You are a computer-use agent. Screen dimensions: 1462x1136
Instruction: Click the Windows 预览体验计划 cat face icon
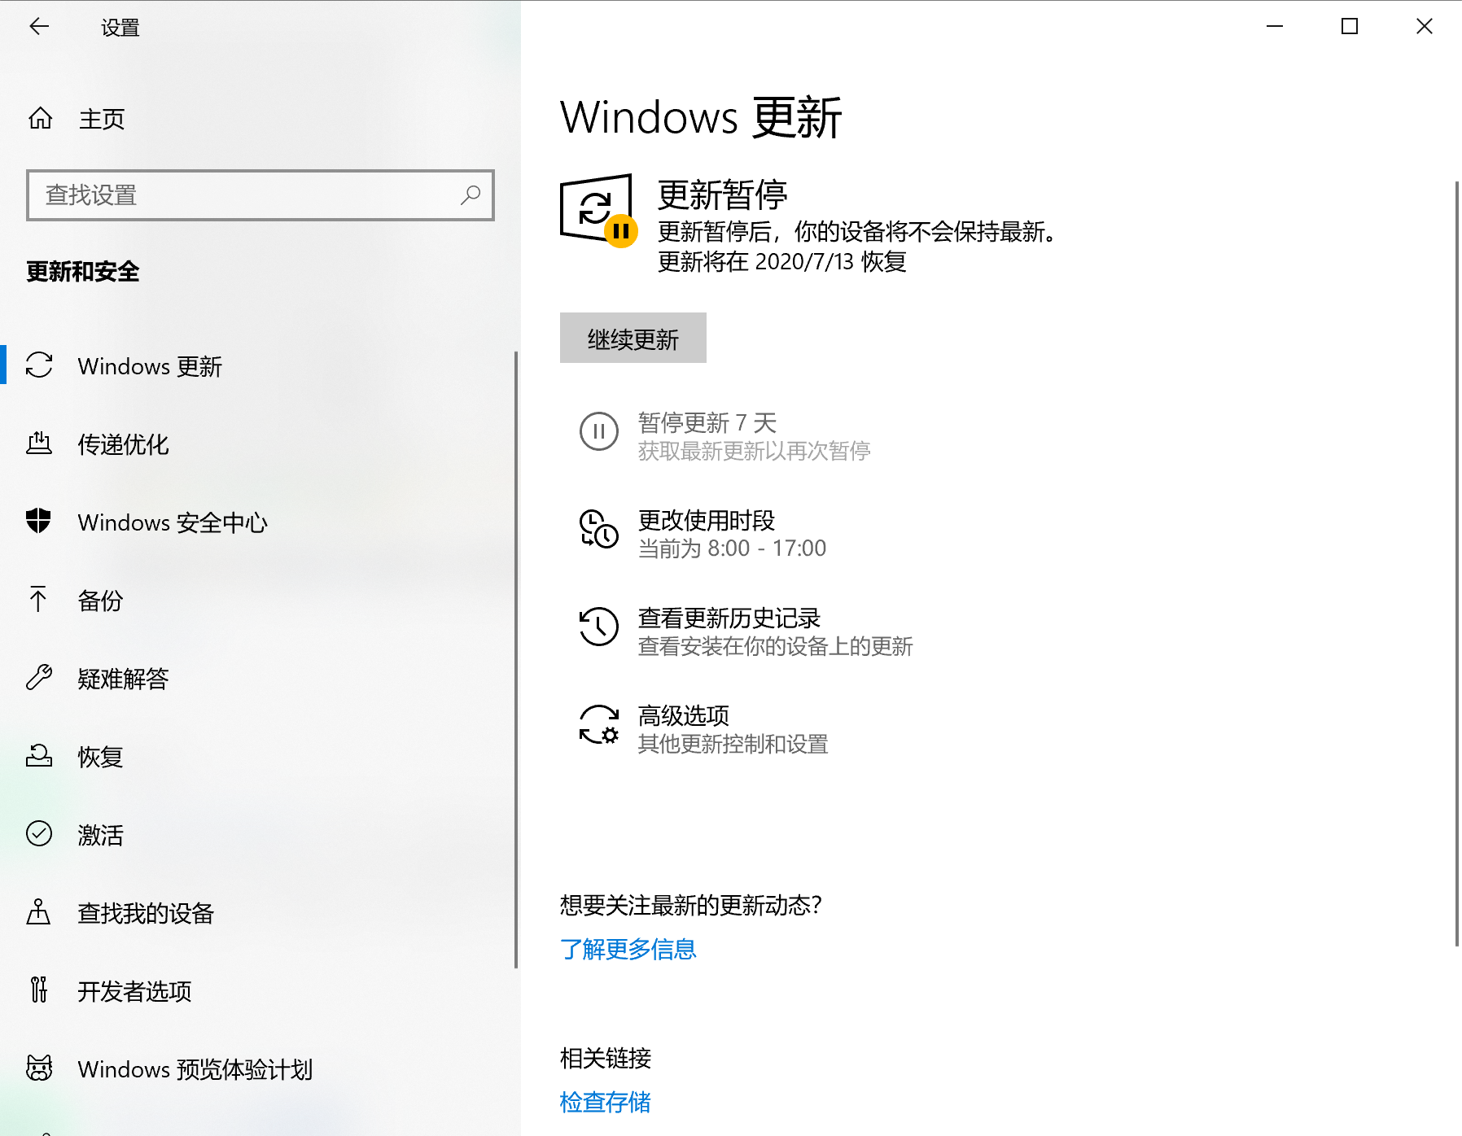[x=39, y=1068]
